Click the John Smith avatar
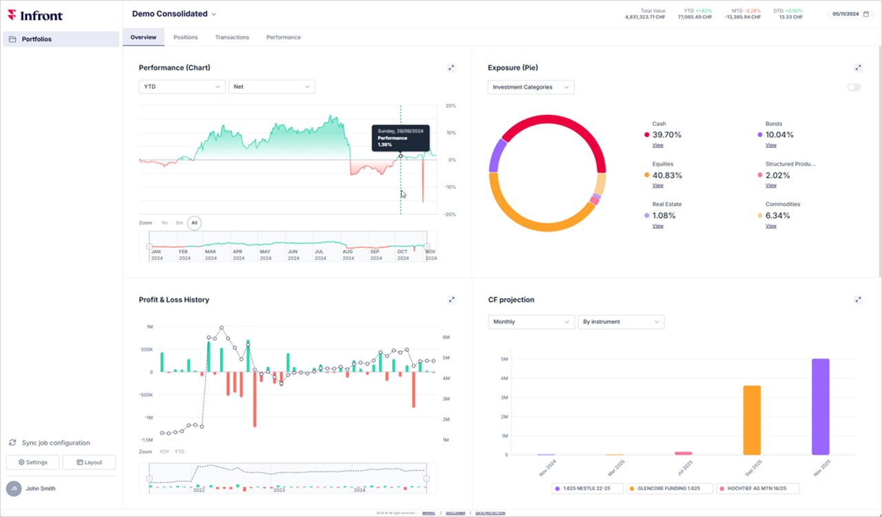Screen dimensions: 882x517 (14, 489)
